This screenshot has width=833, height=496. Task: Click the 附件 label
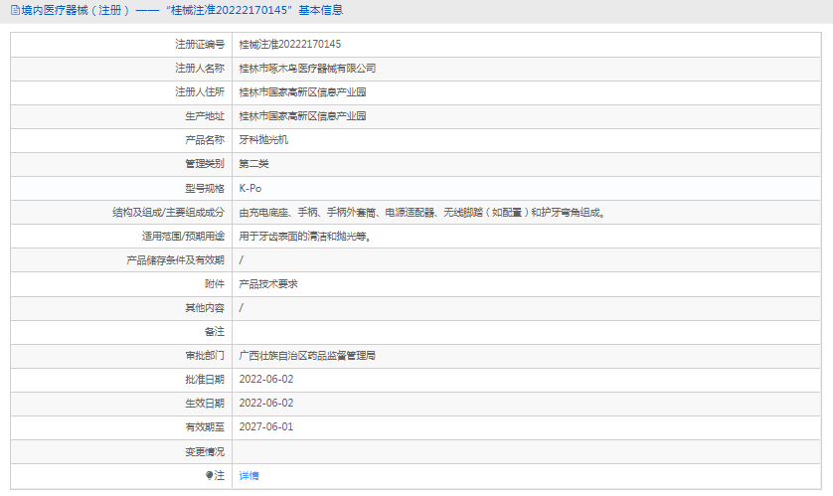pyautogui.click(x=215, y=284)
